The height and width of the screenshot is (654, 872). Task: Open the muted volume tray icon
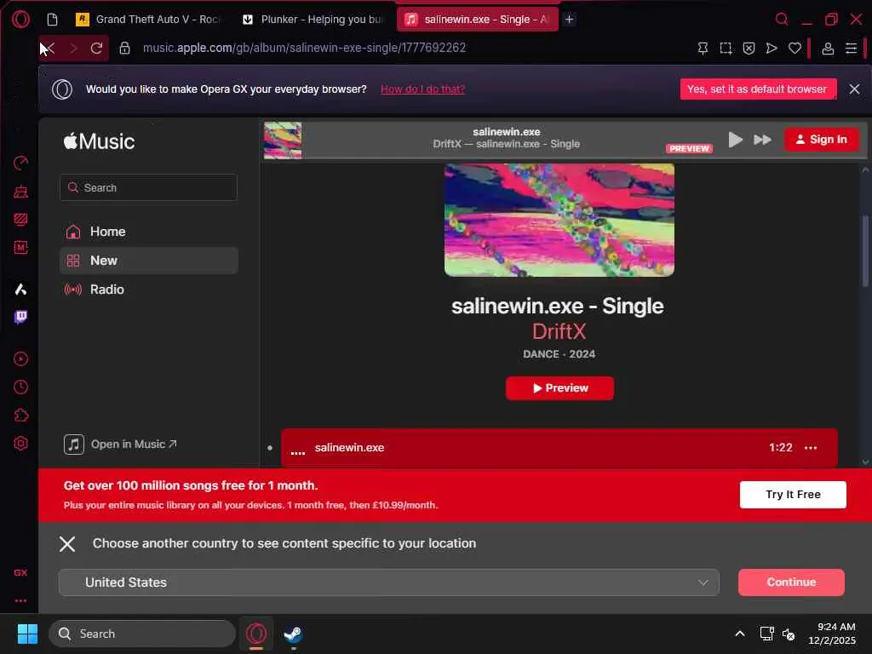[789, 634]
